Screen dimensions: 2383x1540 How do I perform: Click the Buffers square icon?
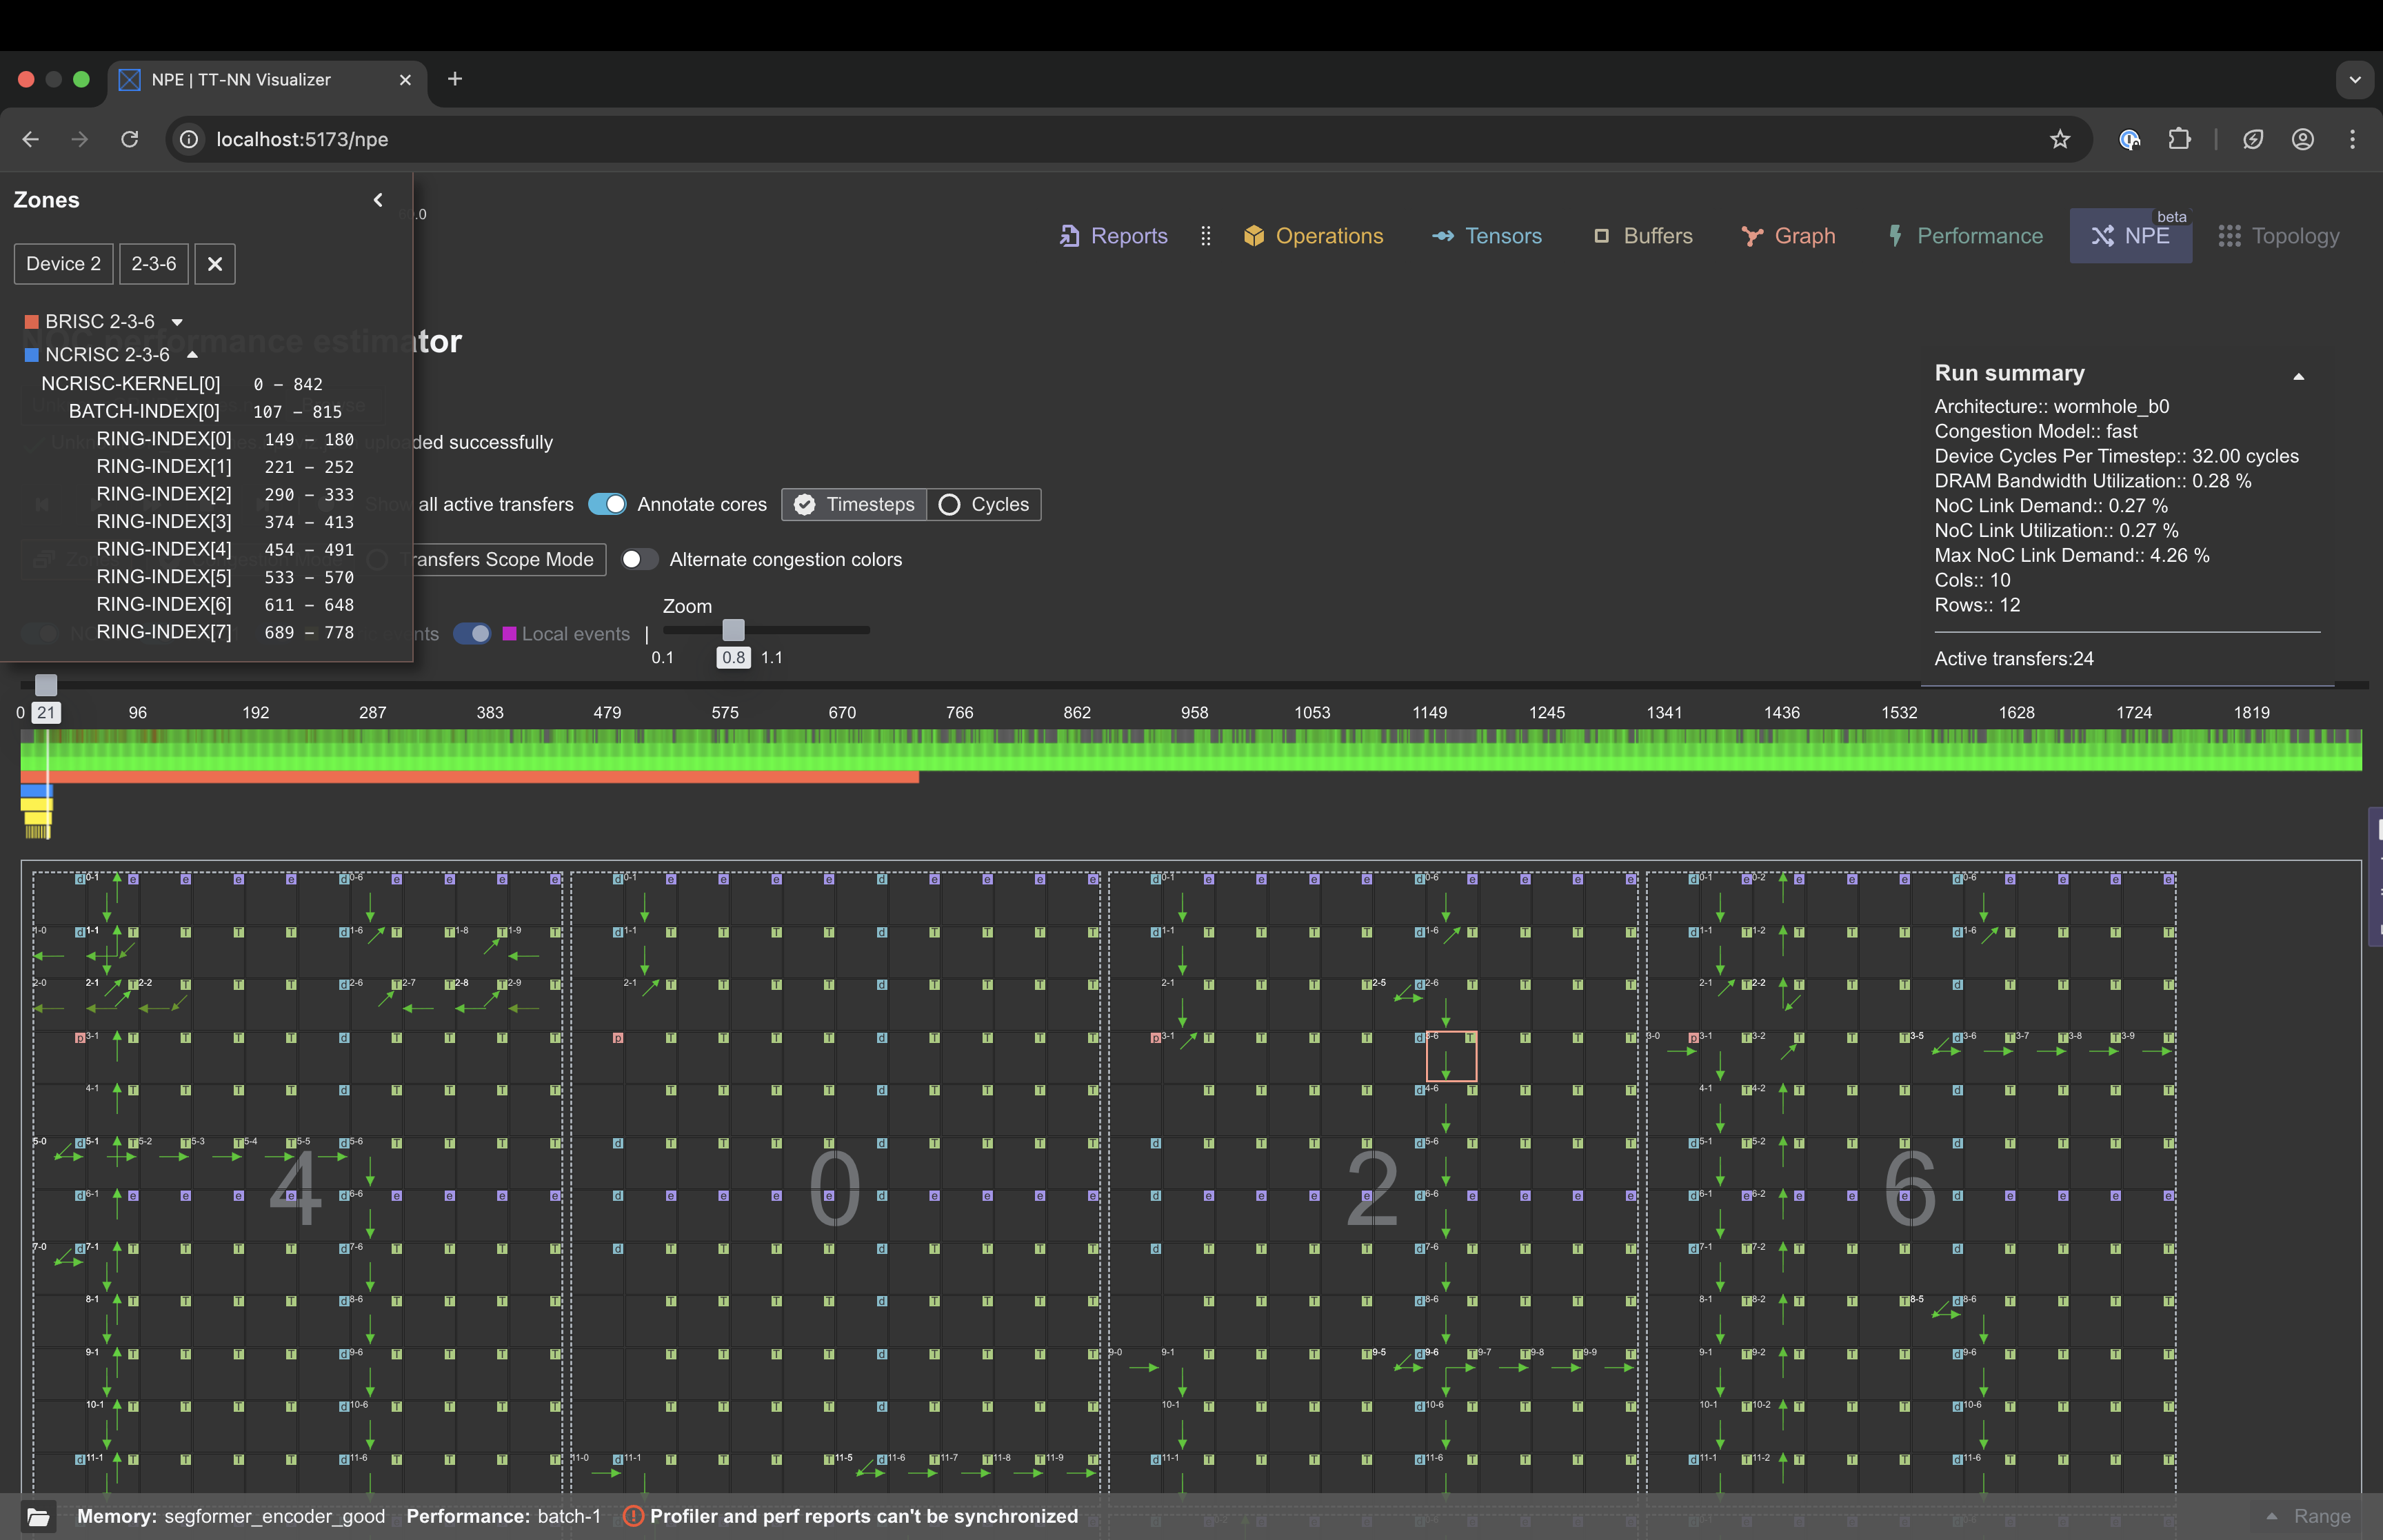pos(1601,236)
